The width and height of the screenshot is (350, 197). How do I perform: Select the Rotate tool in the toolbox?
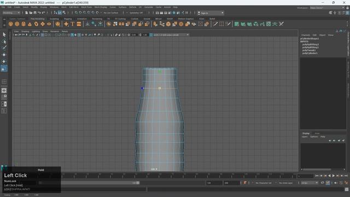tap(4, 61)
